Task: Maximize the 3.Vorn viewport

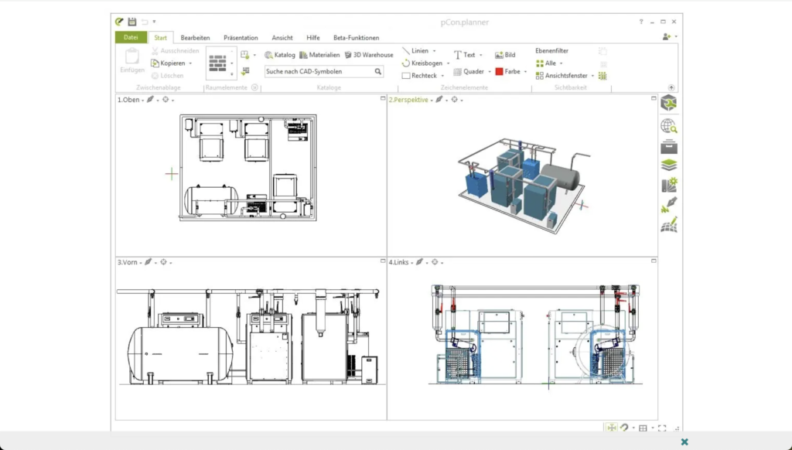Action: tap(383, 261)
